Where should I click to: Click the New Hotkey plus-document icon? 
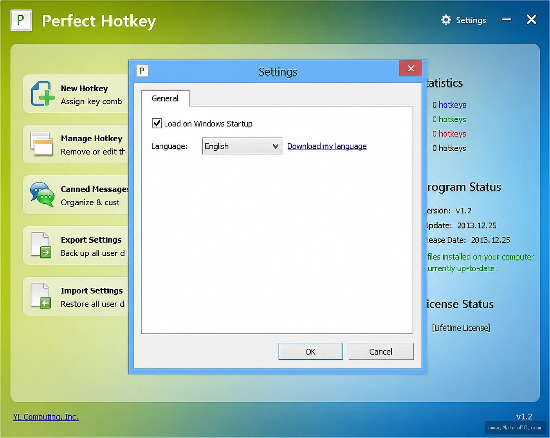pyautogui.click(x=43, y=94)
